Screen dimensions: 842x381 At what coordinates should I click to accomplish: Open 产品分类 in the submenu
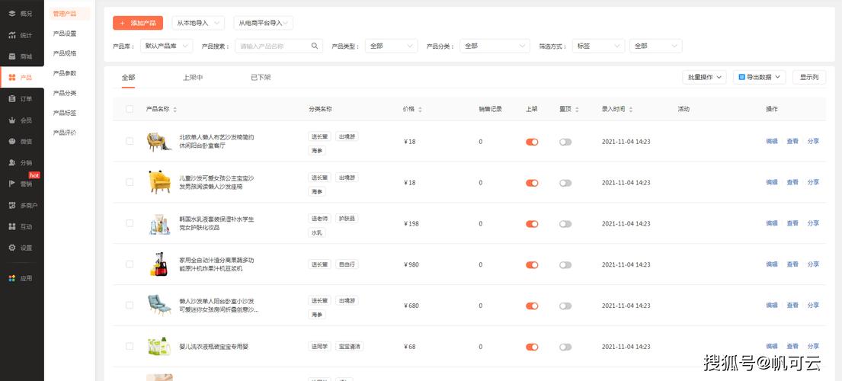[x=65, y=93]
